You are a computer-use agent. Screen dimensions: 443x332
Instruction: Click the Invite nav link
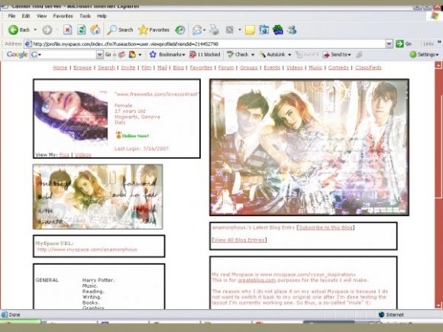coord(128,68)
